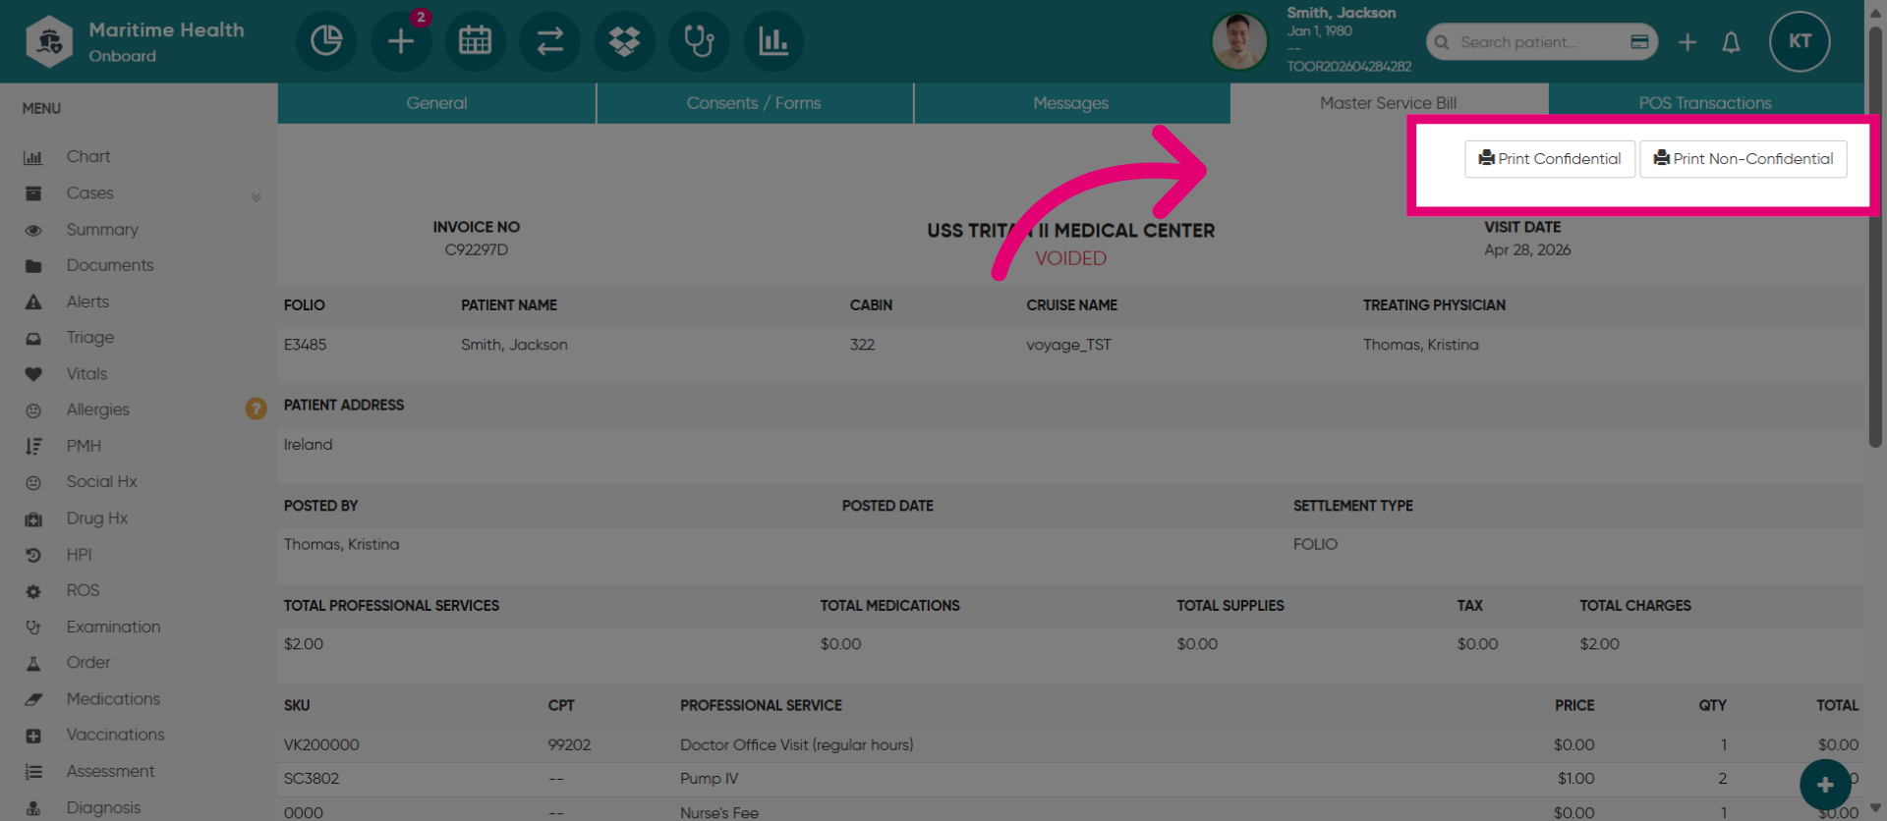Open Vitals from the sidebar
The height and width of the screenshot is (821, 1887).
(x=86, y=374)
